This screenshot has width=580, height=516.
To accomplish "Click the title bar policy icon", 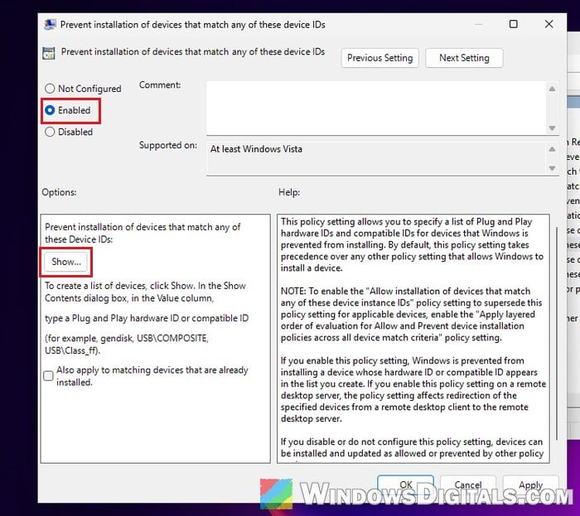I will click(x=51, y=25).
